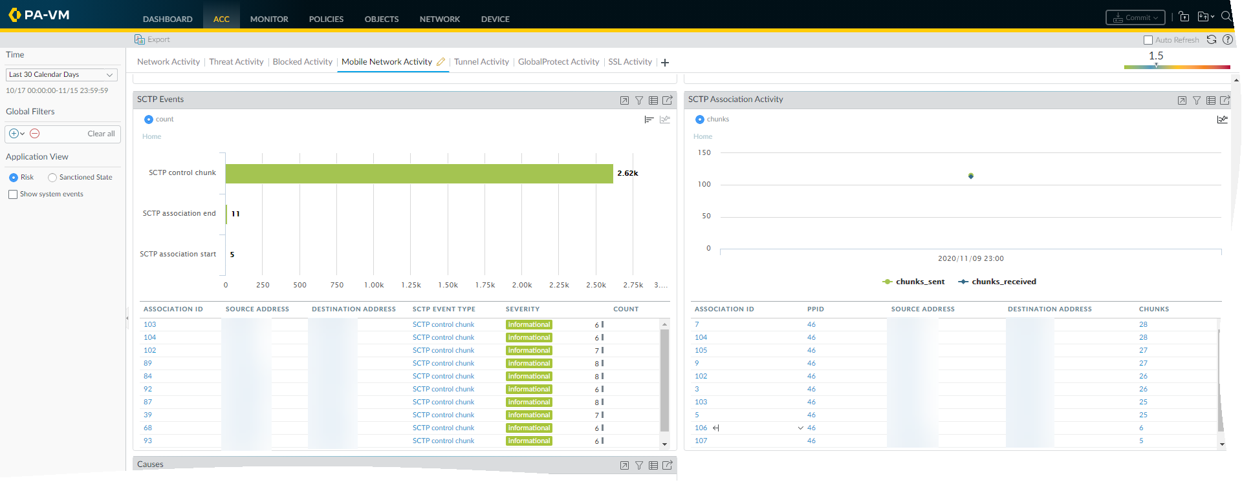
Task: Switch to the Threat Activity tab
Action: click(236, 62)
